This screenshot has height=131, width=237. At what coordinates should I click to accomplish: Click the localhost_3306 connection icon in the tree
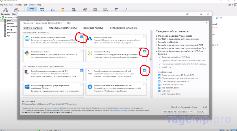(3, 17)
